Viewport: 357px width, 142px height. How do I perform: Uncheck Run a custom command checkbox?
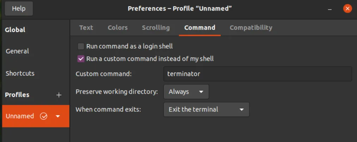[x=81, y=58]
